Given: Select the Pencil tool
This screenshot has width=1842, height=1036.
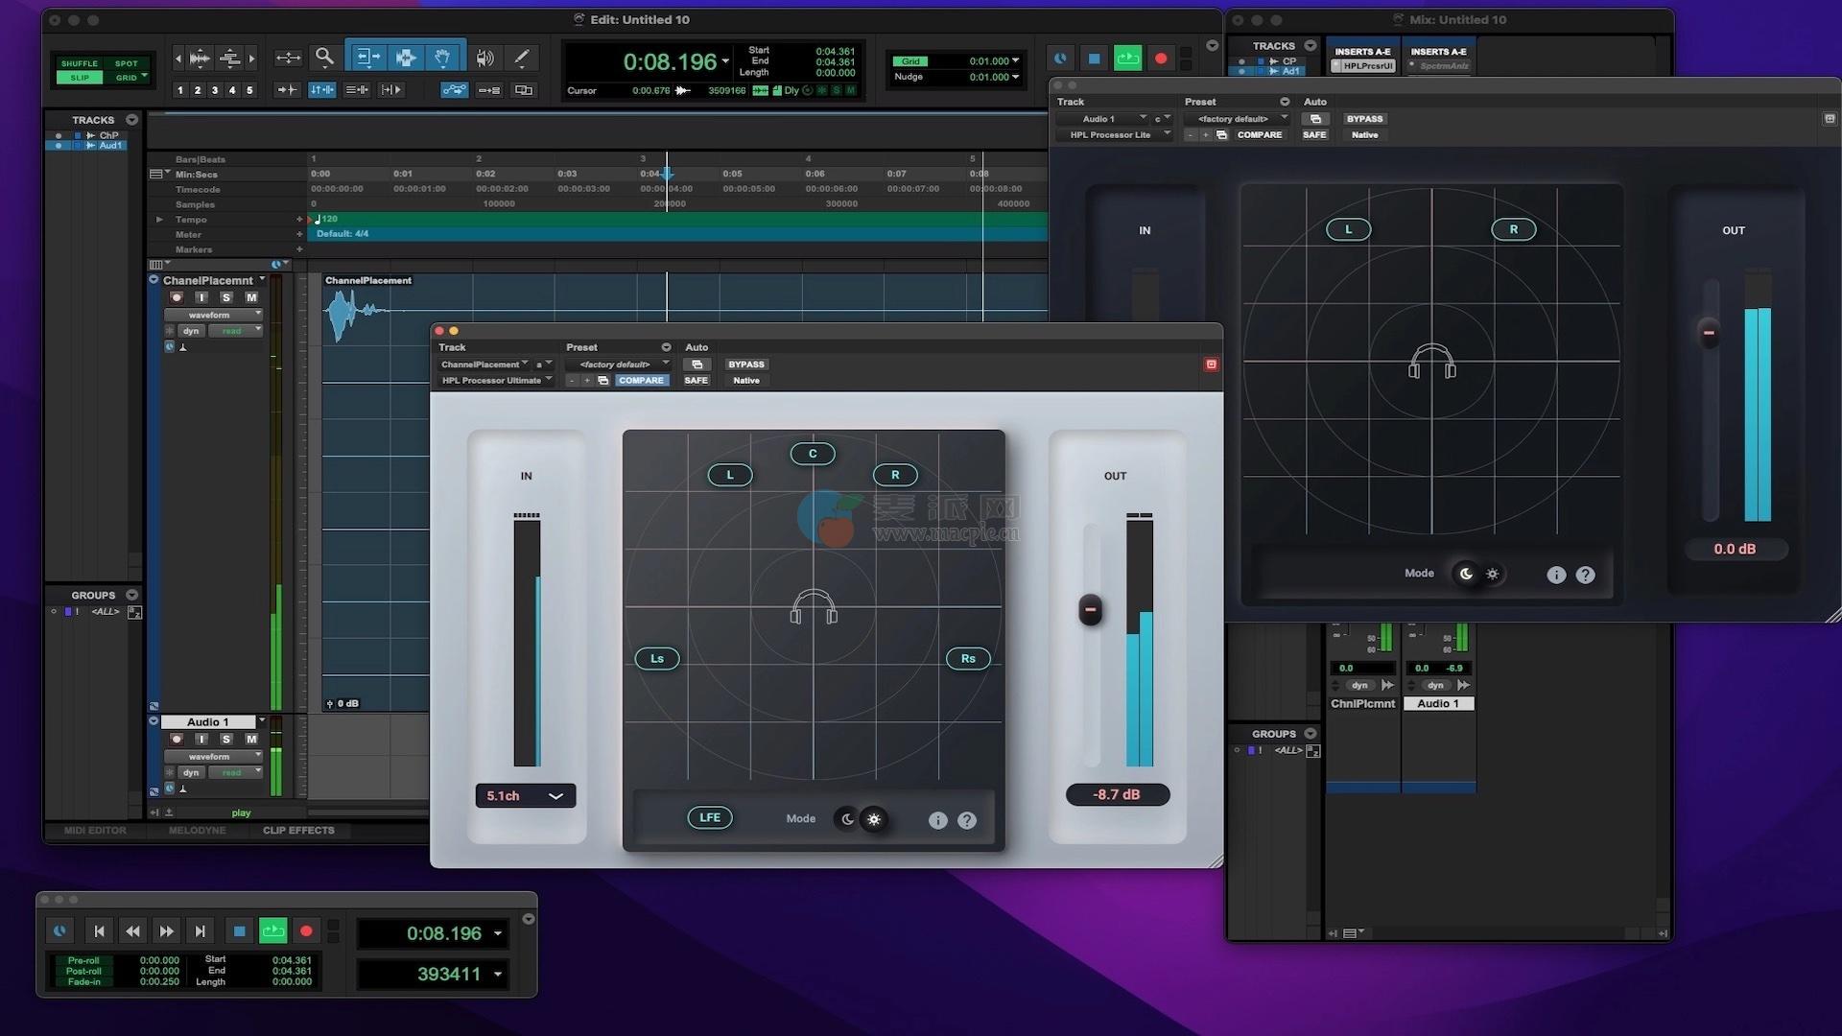Looking at the screenshot, I should click(522, 58).
